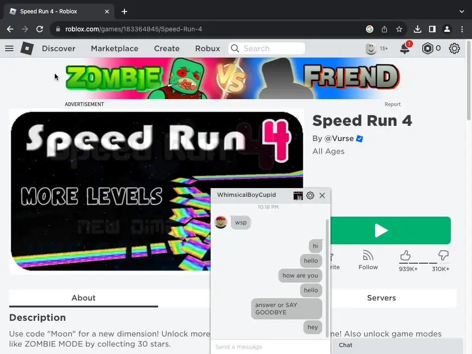This screenshot has width=472, height=354.
Task: Open the Chat bar at bottom
Action: tap(397, 346)
